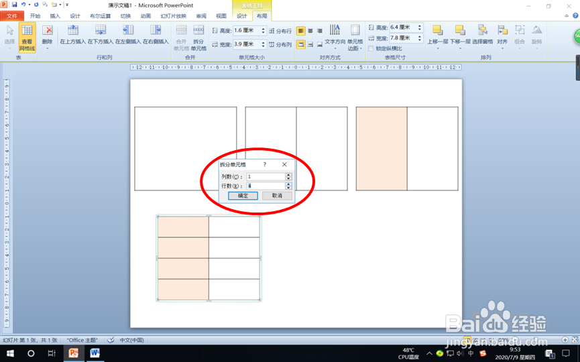The height and width of the screenshot is (362, 580).
Task: Click cell 宽度 3.9 厘米 field
Action: (x=247, y=44)
